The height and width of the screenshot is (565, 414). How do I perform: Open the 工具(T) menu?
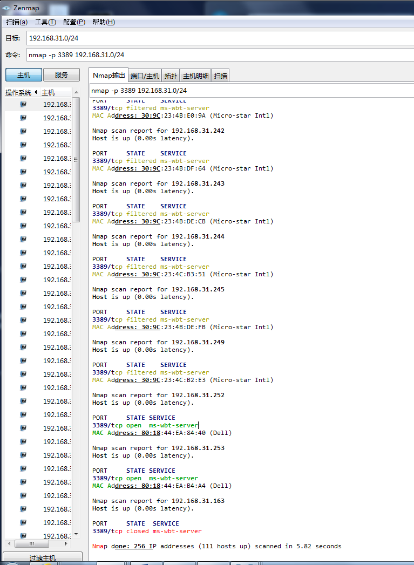(x=45, y=22)
